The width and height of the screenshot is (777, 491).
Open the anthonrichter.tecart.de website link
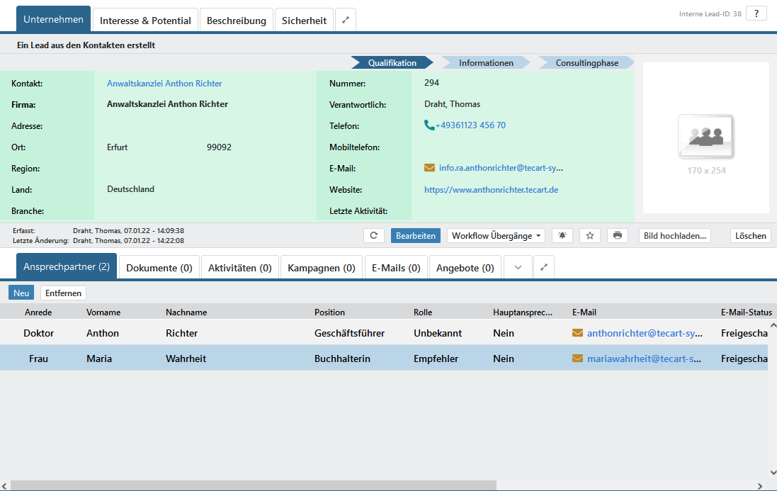tap(491, 190)
